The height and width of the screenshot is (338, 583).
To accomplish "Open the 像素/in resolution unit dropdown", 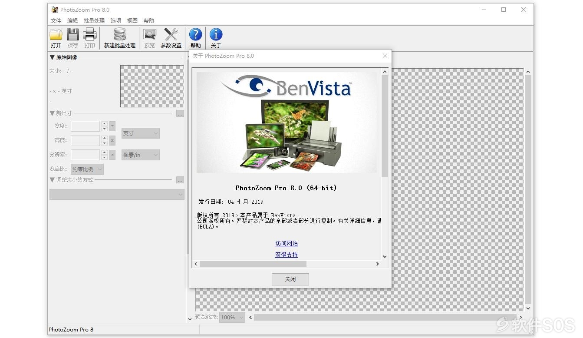I will click(140, 155).
